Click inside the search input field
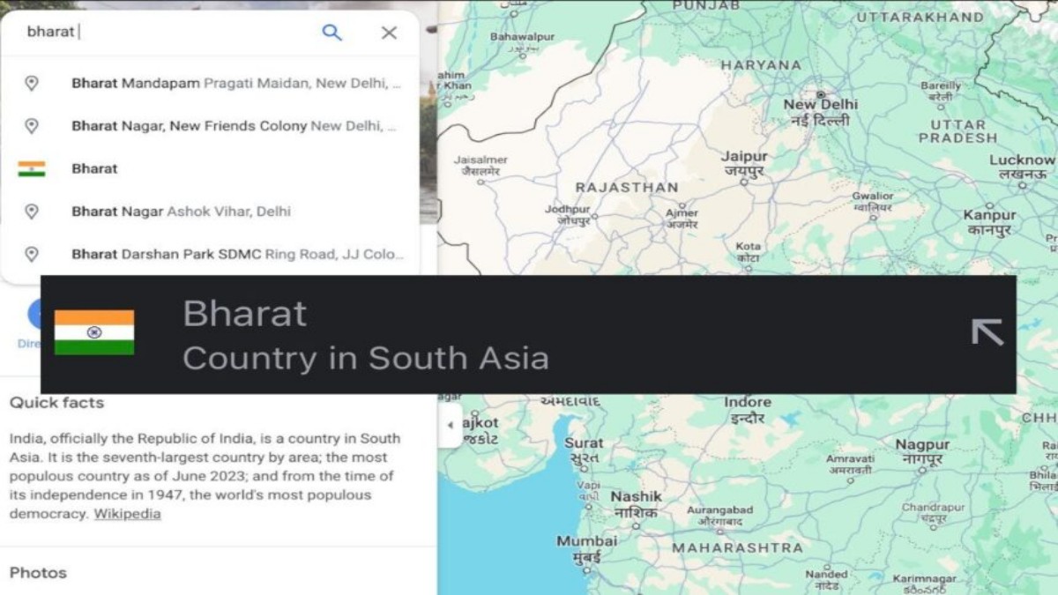The width and height of the screenshot is (1058, 595). (x=132, y=32)
